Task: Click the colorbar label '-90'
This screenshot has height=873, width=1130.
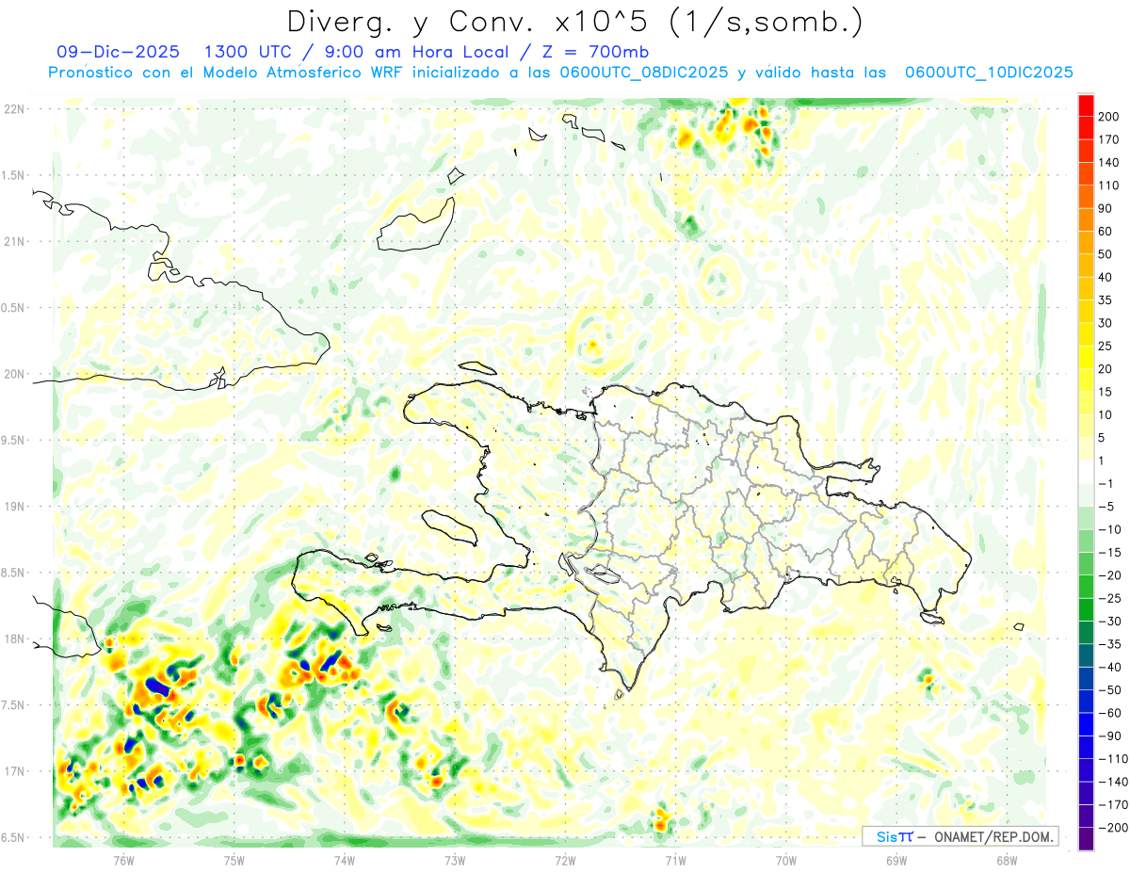Action: (1109, 736)
